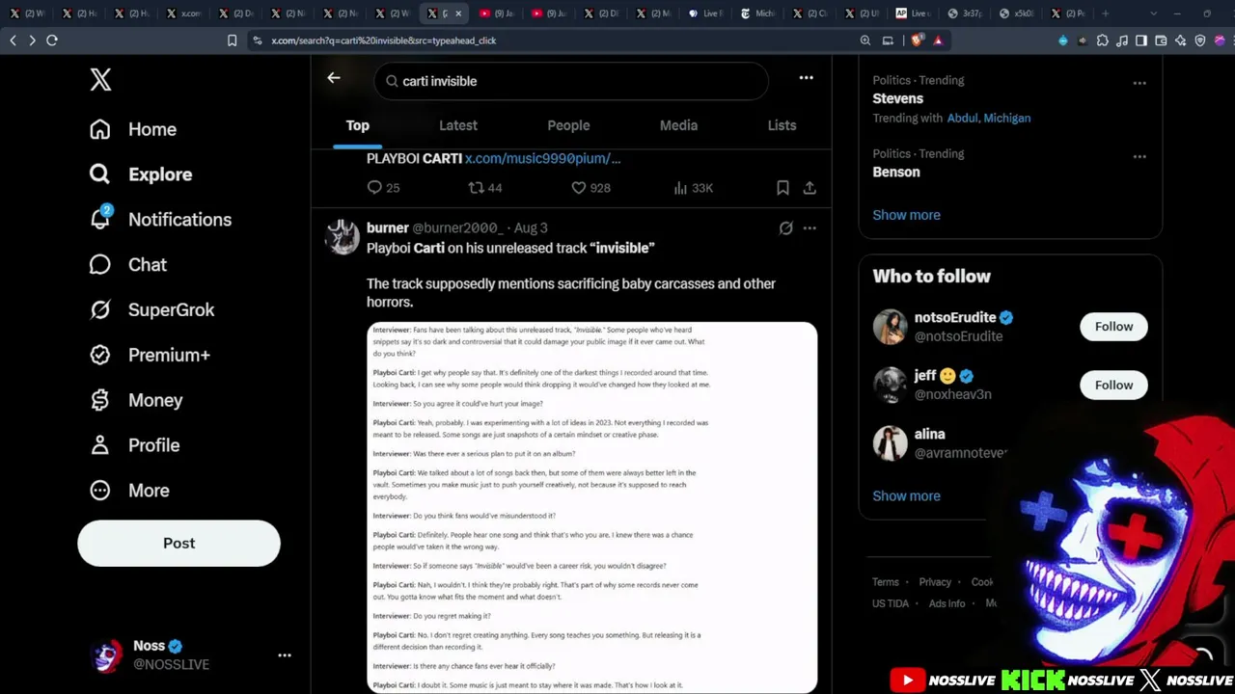Open alina's profile in Who to follow
Image resolution: width=1235 pixels, height=694 pixels.
click(x=930, y=435)
